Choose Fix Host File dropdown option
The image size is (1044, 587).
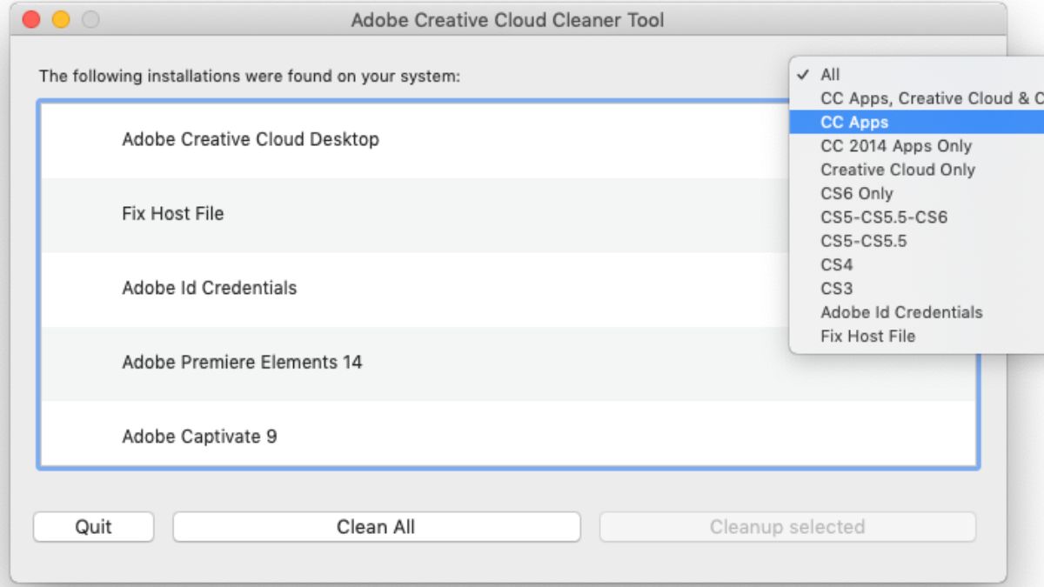(x=868, y=336)
